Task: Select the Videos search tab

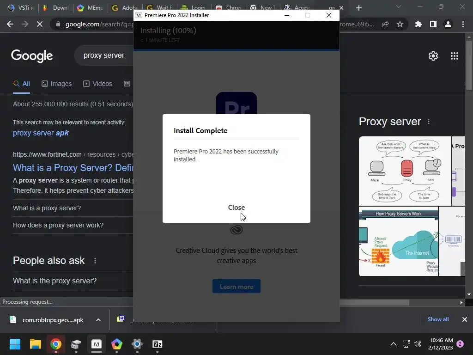Action: point(98,84)
